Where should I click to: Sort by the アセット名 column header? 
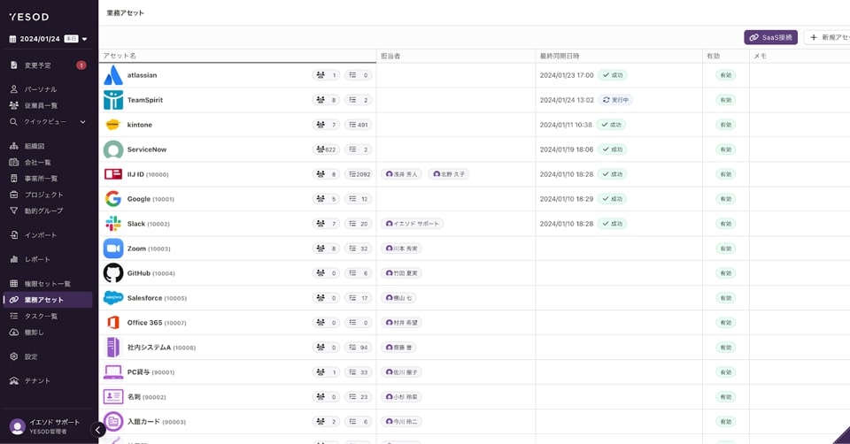[x=120, y=56]
